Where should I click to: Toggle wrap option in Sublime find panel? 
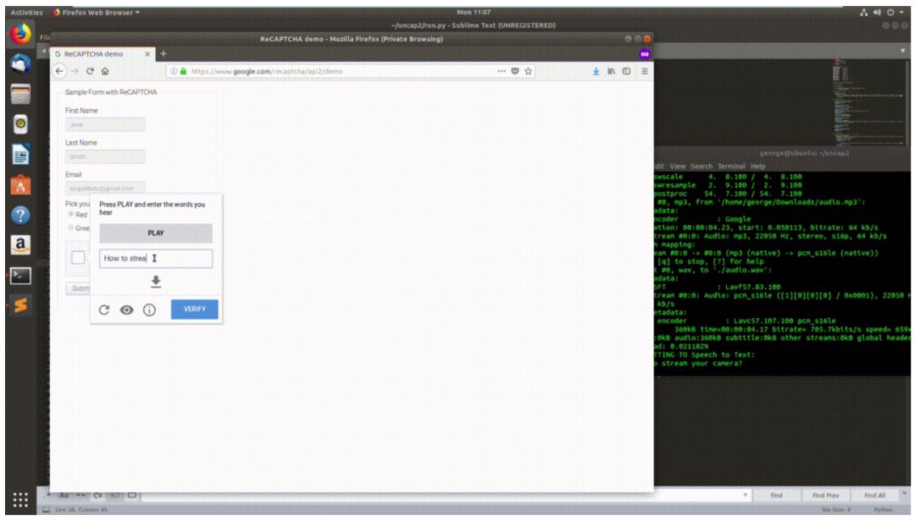(98, 496)
